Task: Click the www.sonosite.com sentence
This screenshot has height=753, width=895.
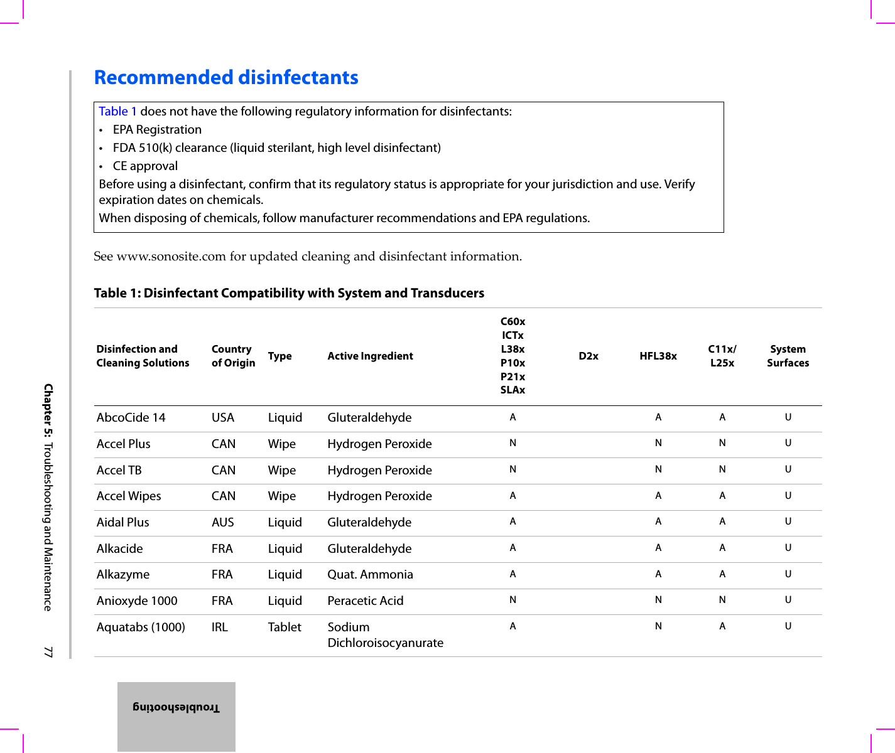Action: pos(308,256)
